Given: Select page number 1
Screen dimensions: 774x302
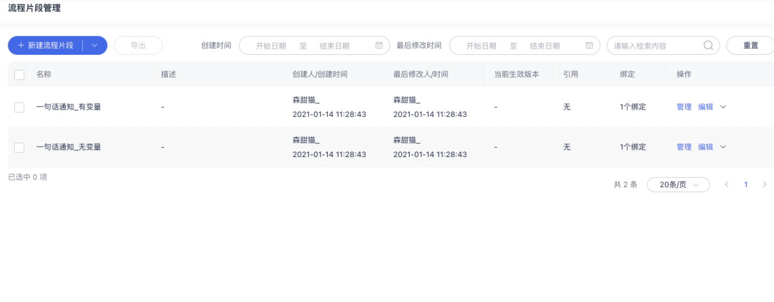Looking at the screenshot, I should pyautogui.click(x=746, y=185).
